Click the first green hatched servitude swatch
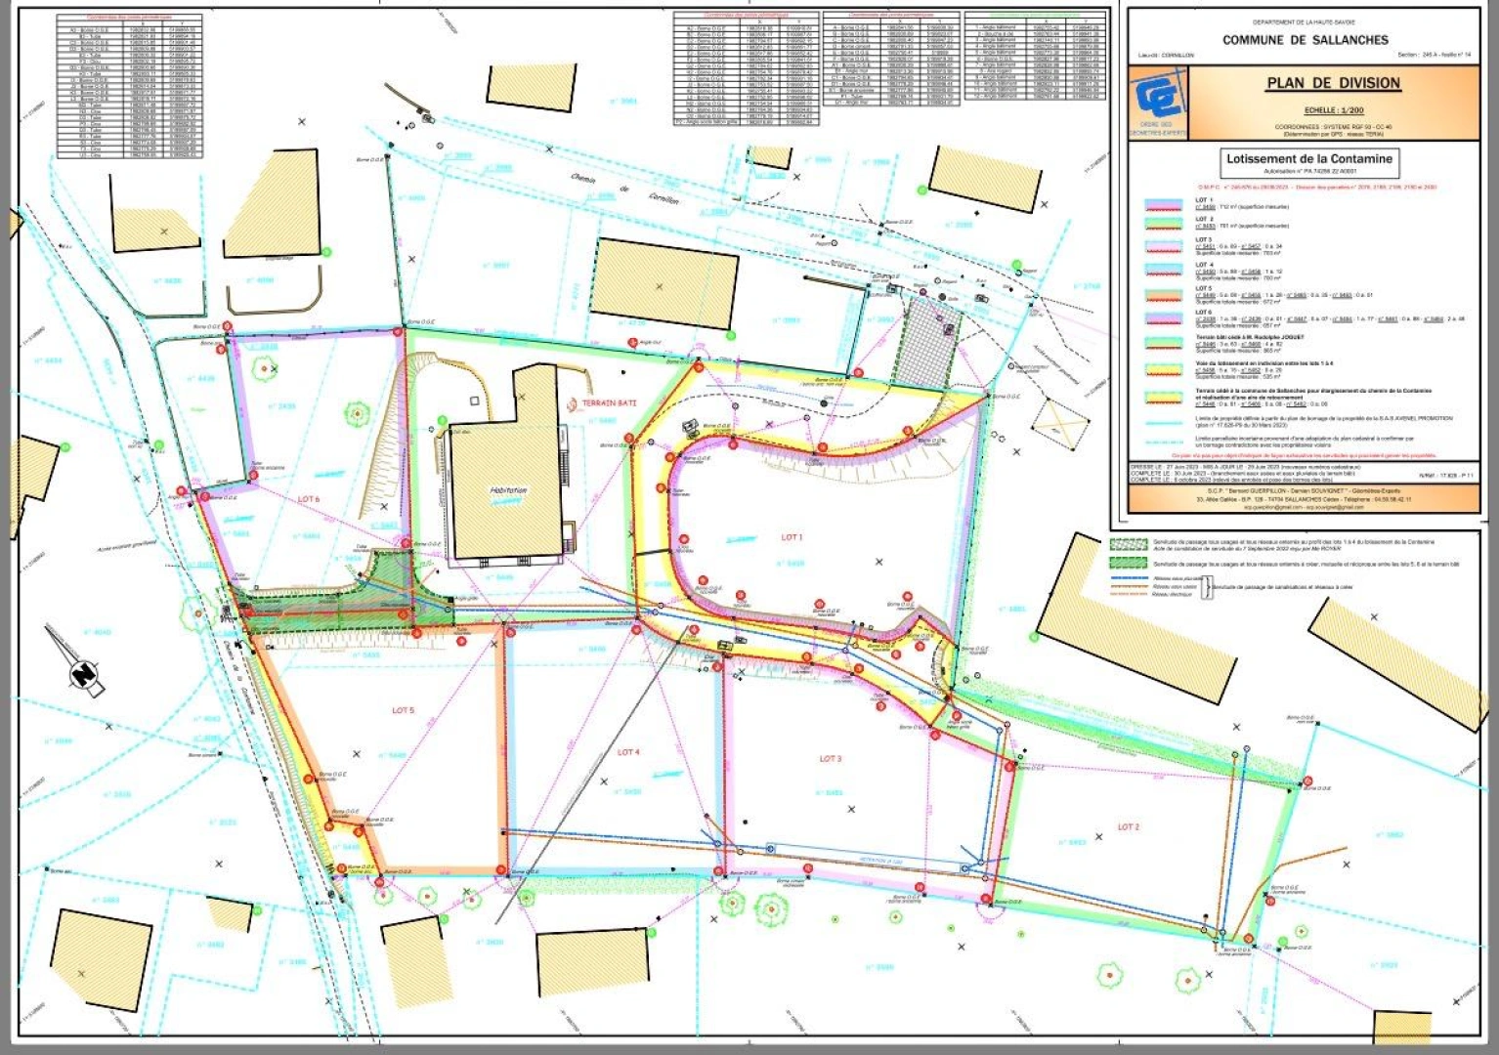The image size is (1499, 1055). pos(1130,544)
